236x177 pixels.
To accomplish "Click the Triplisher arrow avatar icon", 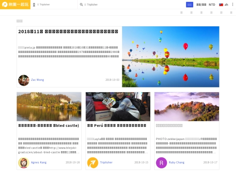I will click(93, 163).
